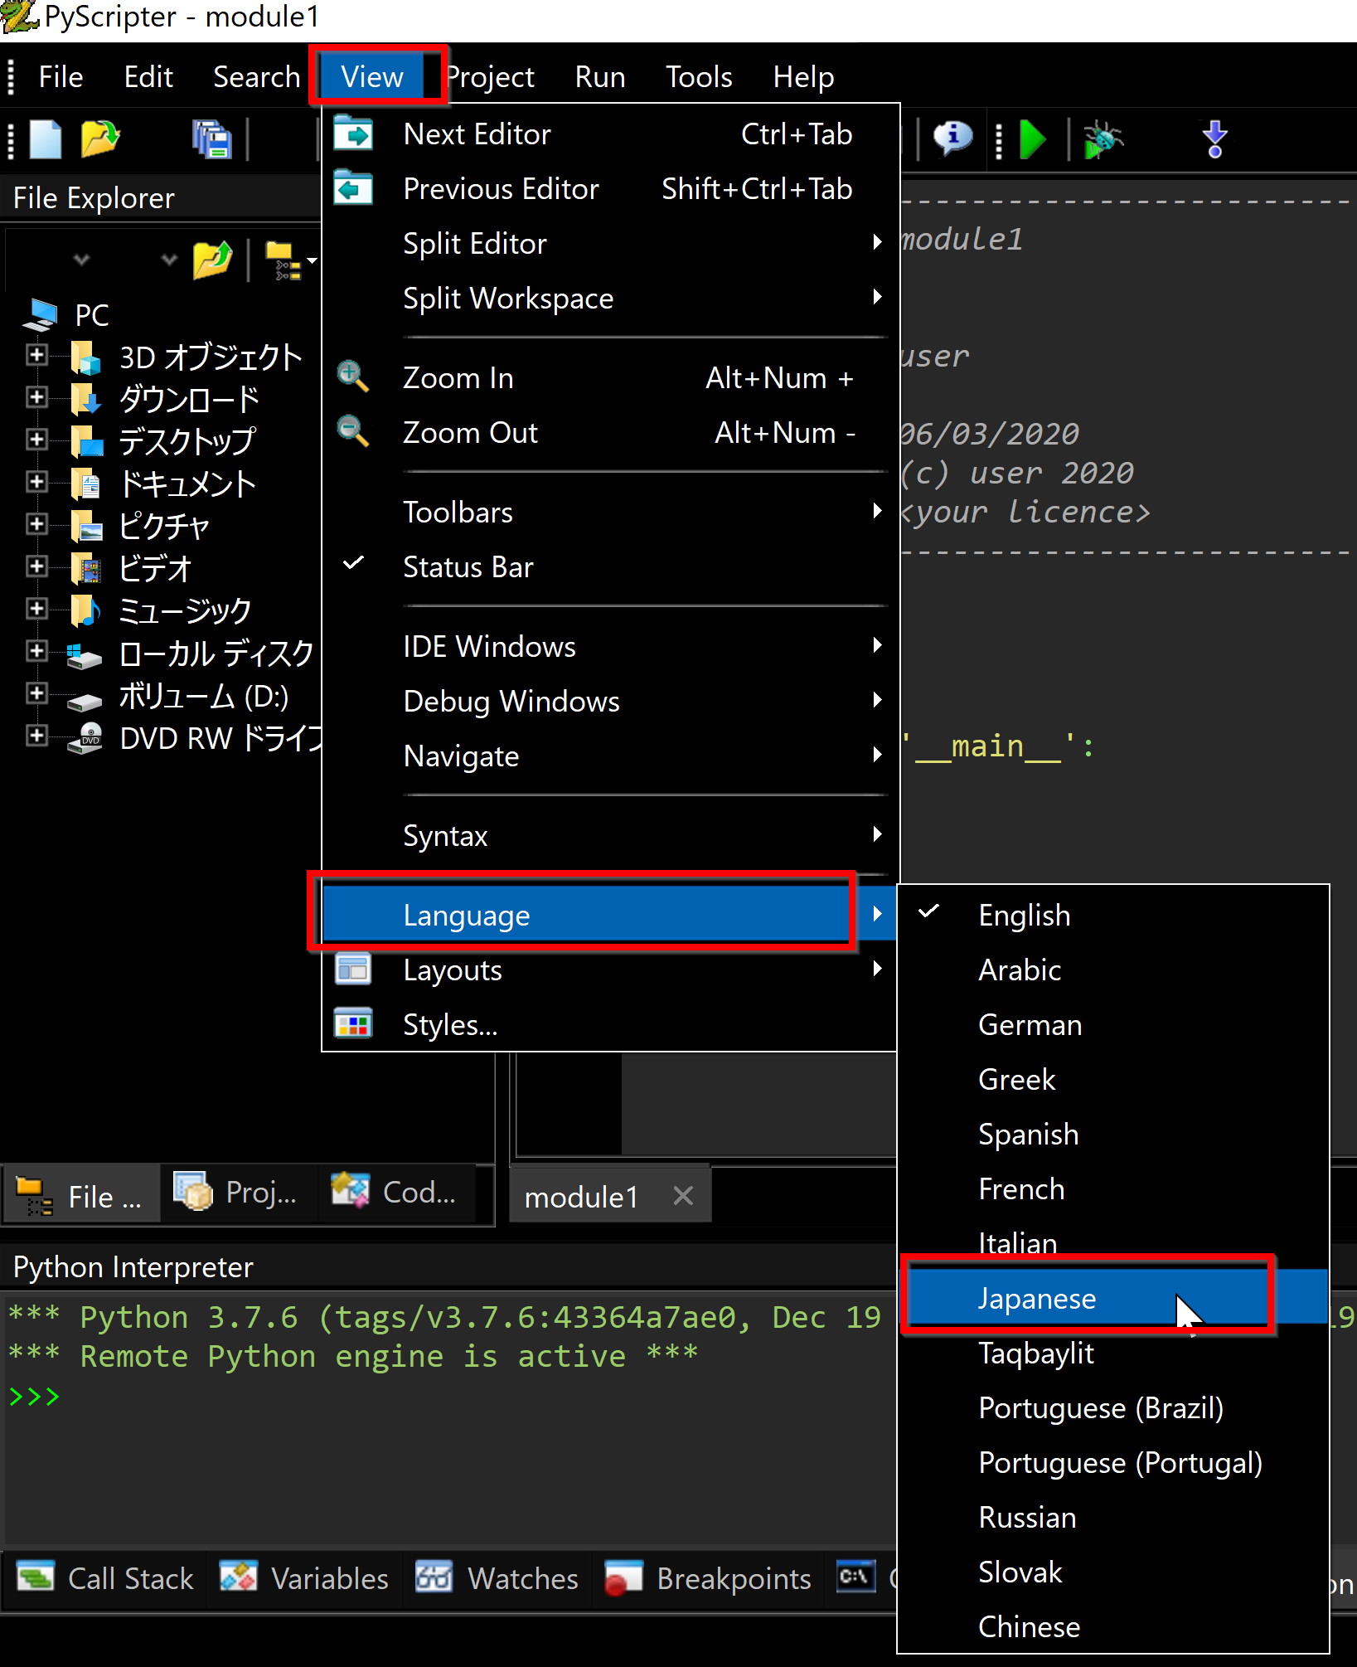Open the Tools menu
The image size is (1357, 1667).
coord(699,77)
